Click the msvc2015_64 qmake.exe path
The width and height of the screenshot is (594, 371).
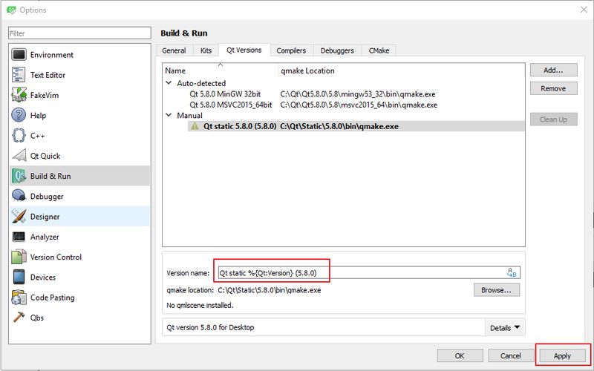(x=359, y=105)
